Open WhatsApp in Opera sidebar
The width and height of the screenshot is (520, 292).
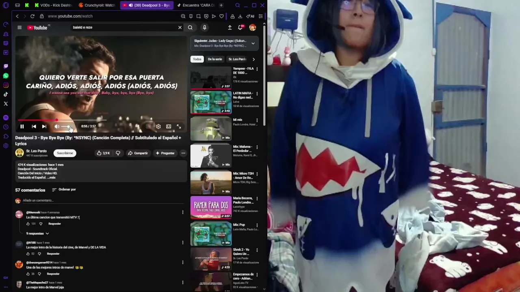point(6,76)
